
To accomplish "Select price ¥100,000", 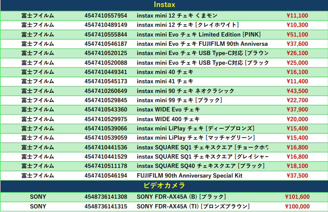I will (x=297, y=206).
